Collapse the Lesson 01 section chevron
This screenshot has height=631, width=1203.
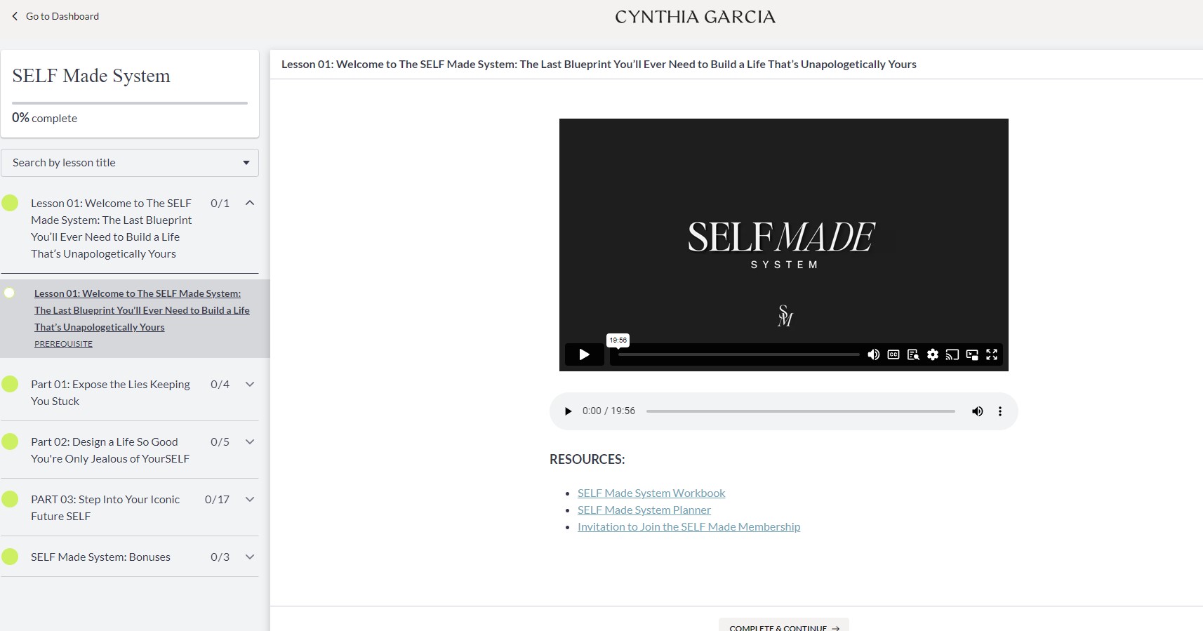[250, 203]
